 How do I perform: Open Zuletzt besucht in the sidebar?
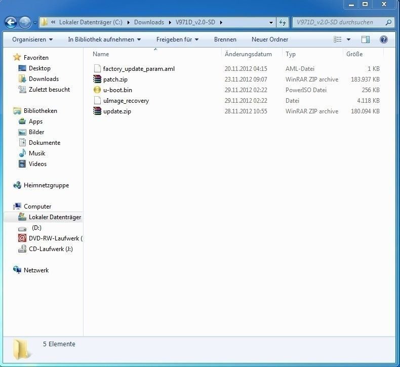click(49, 90)
